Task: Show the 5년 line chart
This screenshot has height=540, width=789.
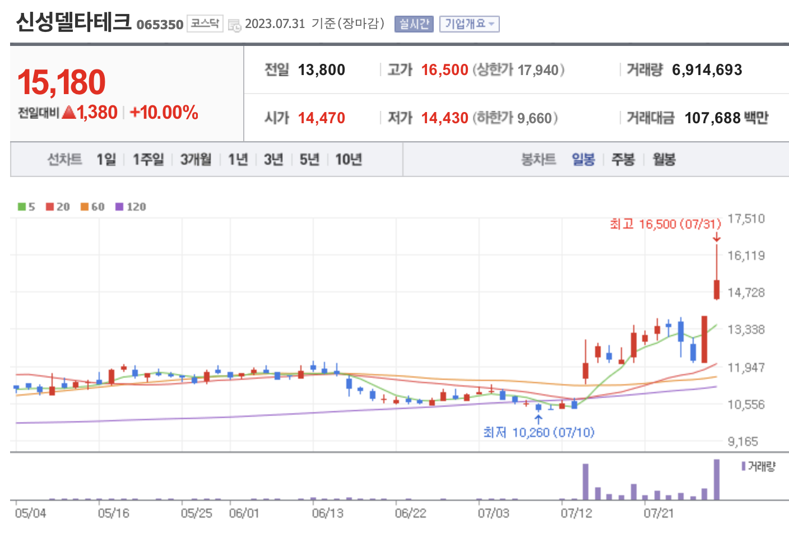Action: [309, 160]
